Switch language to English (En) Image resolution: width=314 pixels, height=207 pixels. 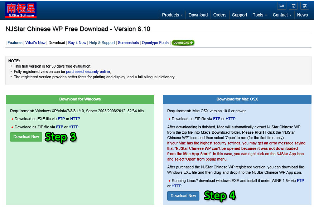click(x=281, y=6)
